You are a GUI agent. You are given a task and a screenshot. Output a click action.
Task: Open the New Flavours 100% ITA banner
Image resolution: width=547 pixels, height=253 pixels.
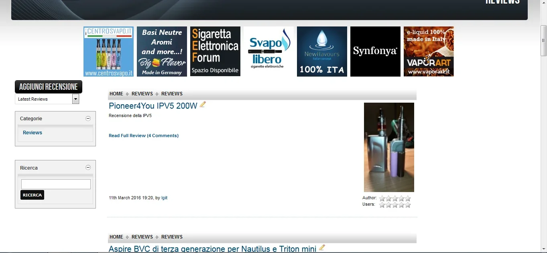pyautogui.click(x=322, y=51)
